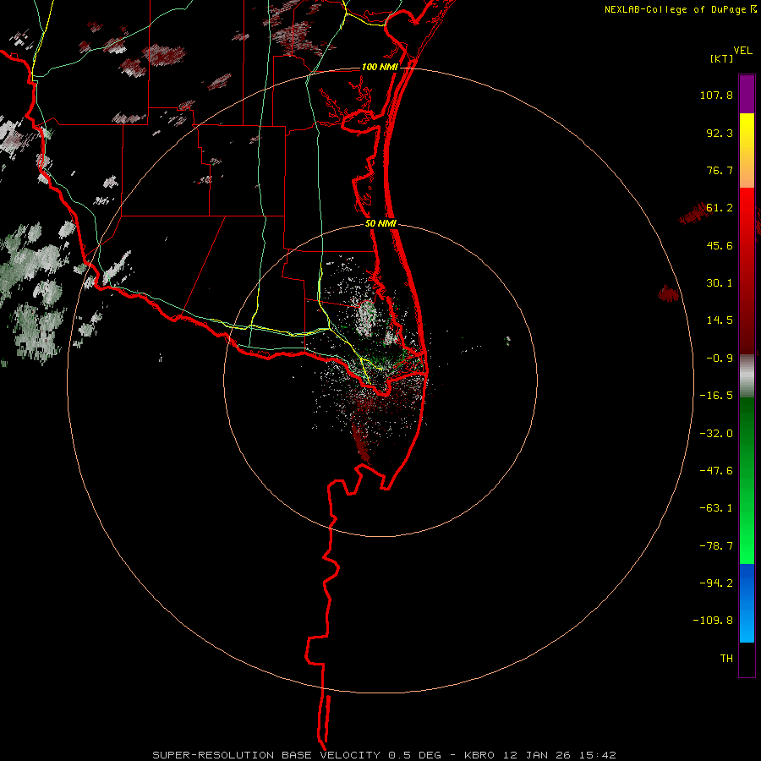This screenshot has height=761, width=761.
Task: Click the -63.1 legend value
Action: (x=716, y=508)
